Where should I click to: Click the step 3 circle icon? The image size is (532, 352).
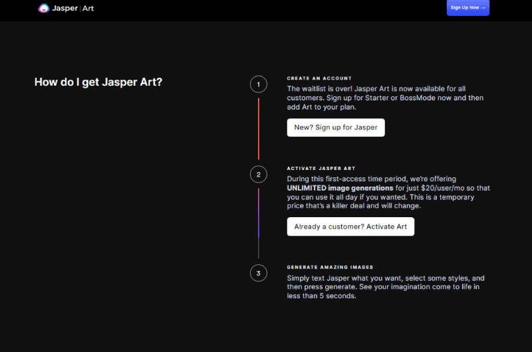coord(259,273)
